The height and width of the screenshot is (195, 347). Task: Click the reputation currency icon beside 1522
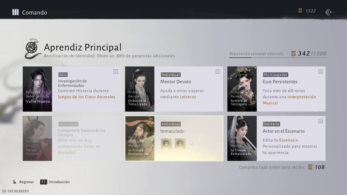click(x=300, y=11)
